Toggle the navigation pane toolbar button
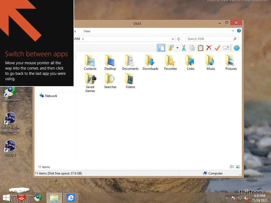271x203 pixels. coord(161,48)
